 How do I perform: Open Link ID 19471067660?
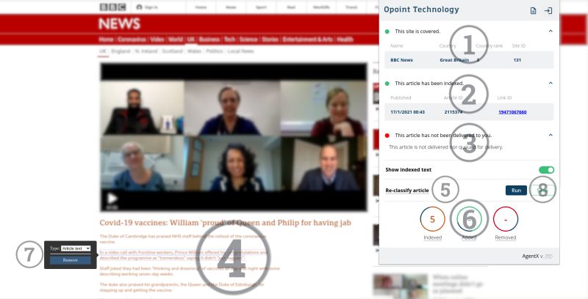(x=512, y=112)
